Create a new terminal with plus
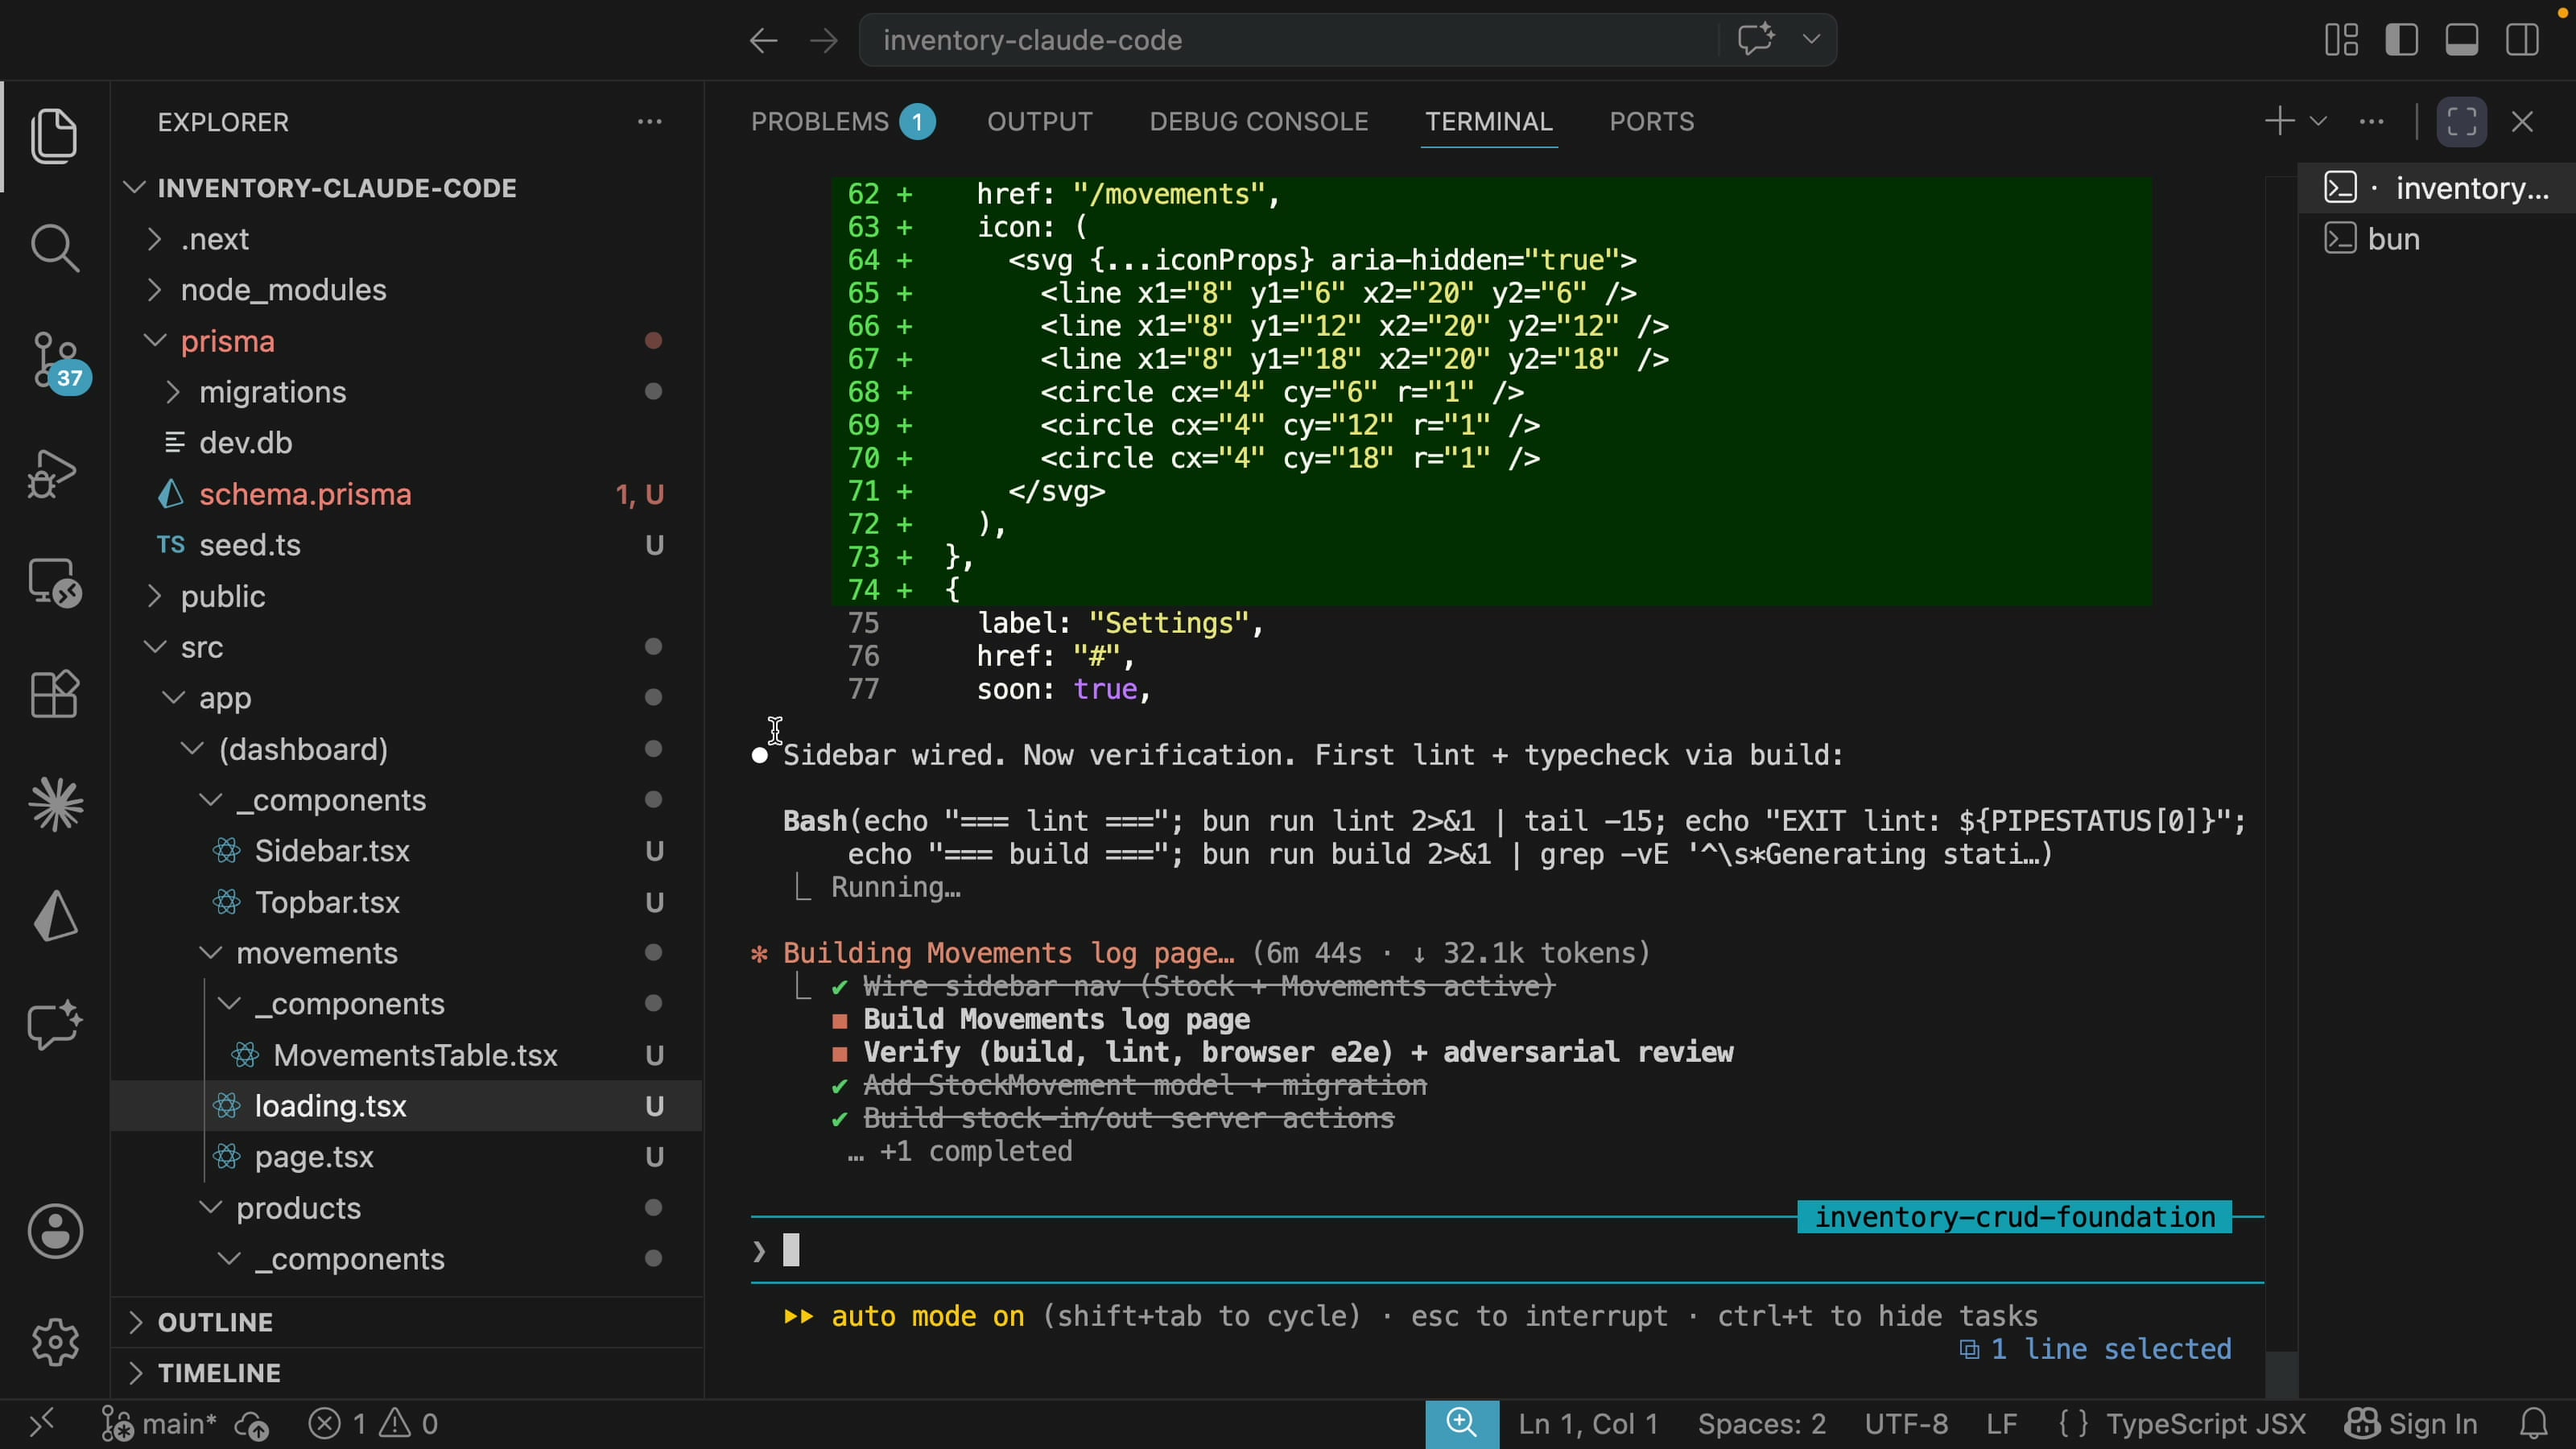Viewport: 2576px width, 1449px height. [x=2279, y=122]
